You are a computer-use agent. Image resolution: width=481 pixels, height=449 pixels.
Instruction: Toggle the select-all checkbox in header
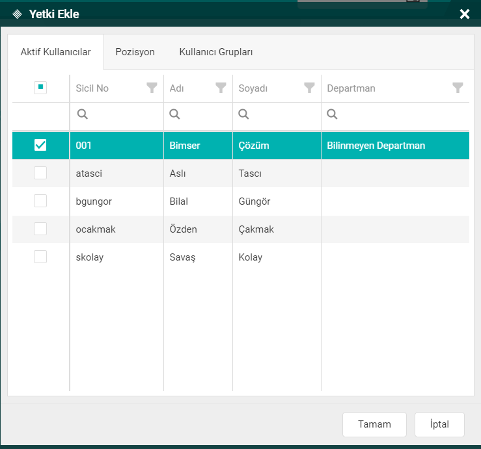click(40, 88)
